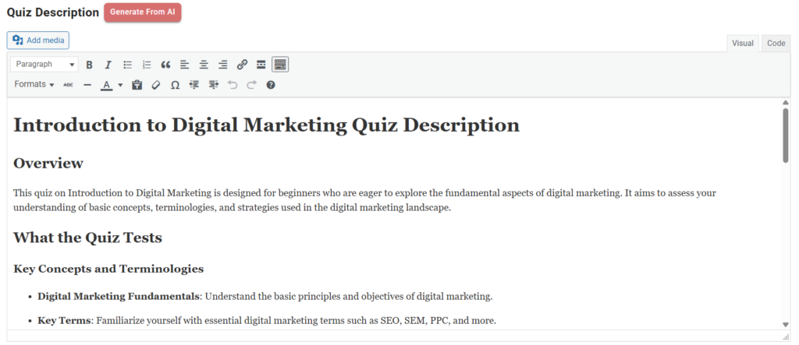
Task: Apply italic formatting
Action: pyautogui.click(x=108, y=65)
